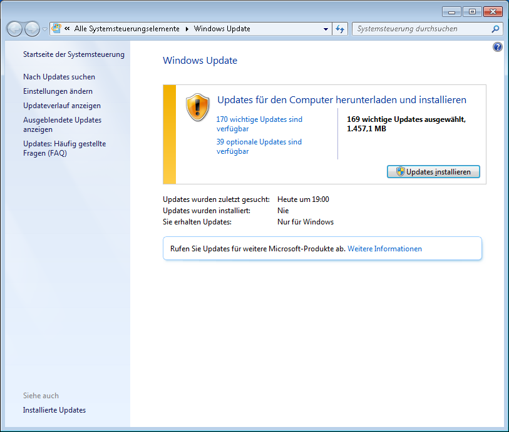
Task: Open Startseite der Systemsteuerung
Action: (x=74, y=54)
